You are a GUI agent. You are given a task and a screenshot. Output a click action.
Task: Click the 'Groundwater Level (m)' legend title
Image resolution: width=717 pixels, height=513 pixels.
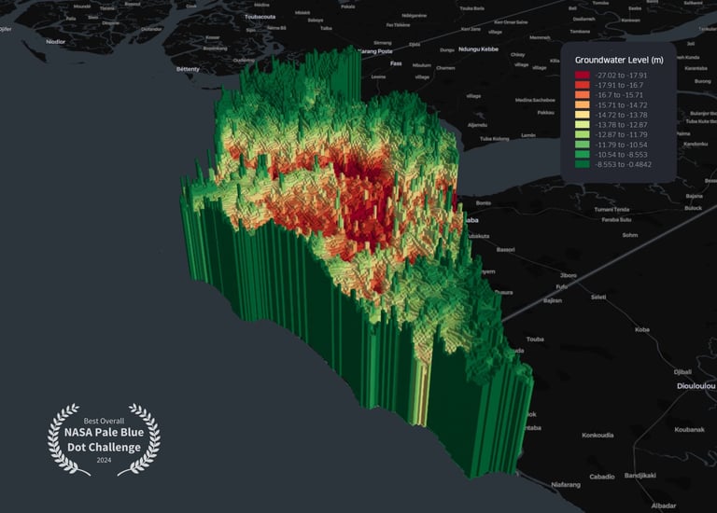619,60
